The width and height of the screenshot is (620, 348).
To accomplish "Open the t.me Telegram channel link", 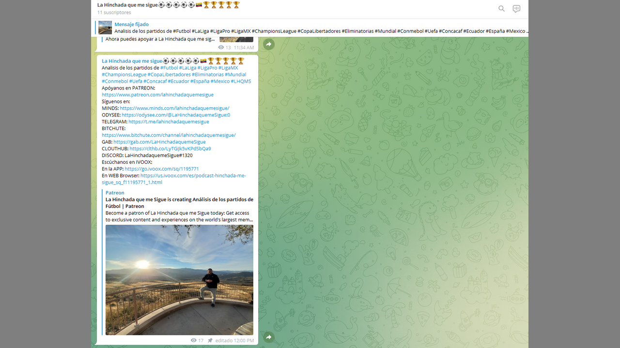I will 169,122.
